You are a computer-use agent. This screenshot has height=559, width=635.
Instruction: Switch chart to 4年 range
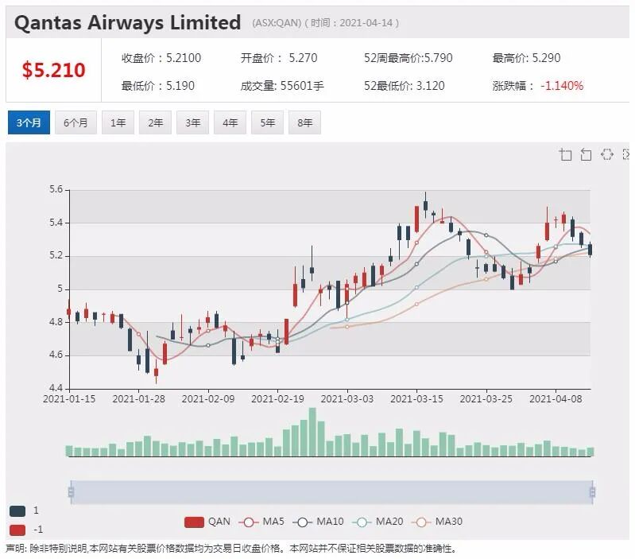tap(230, 122)
